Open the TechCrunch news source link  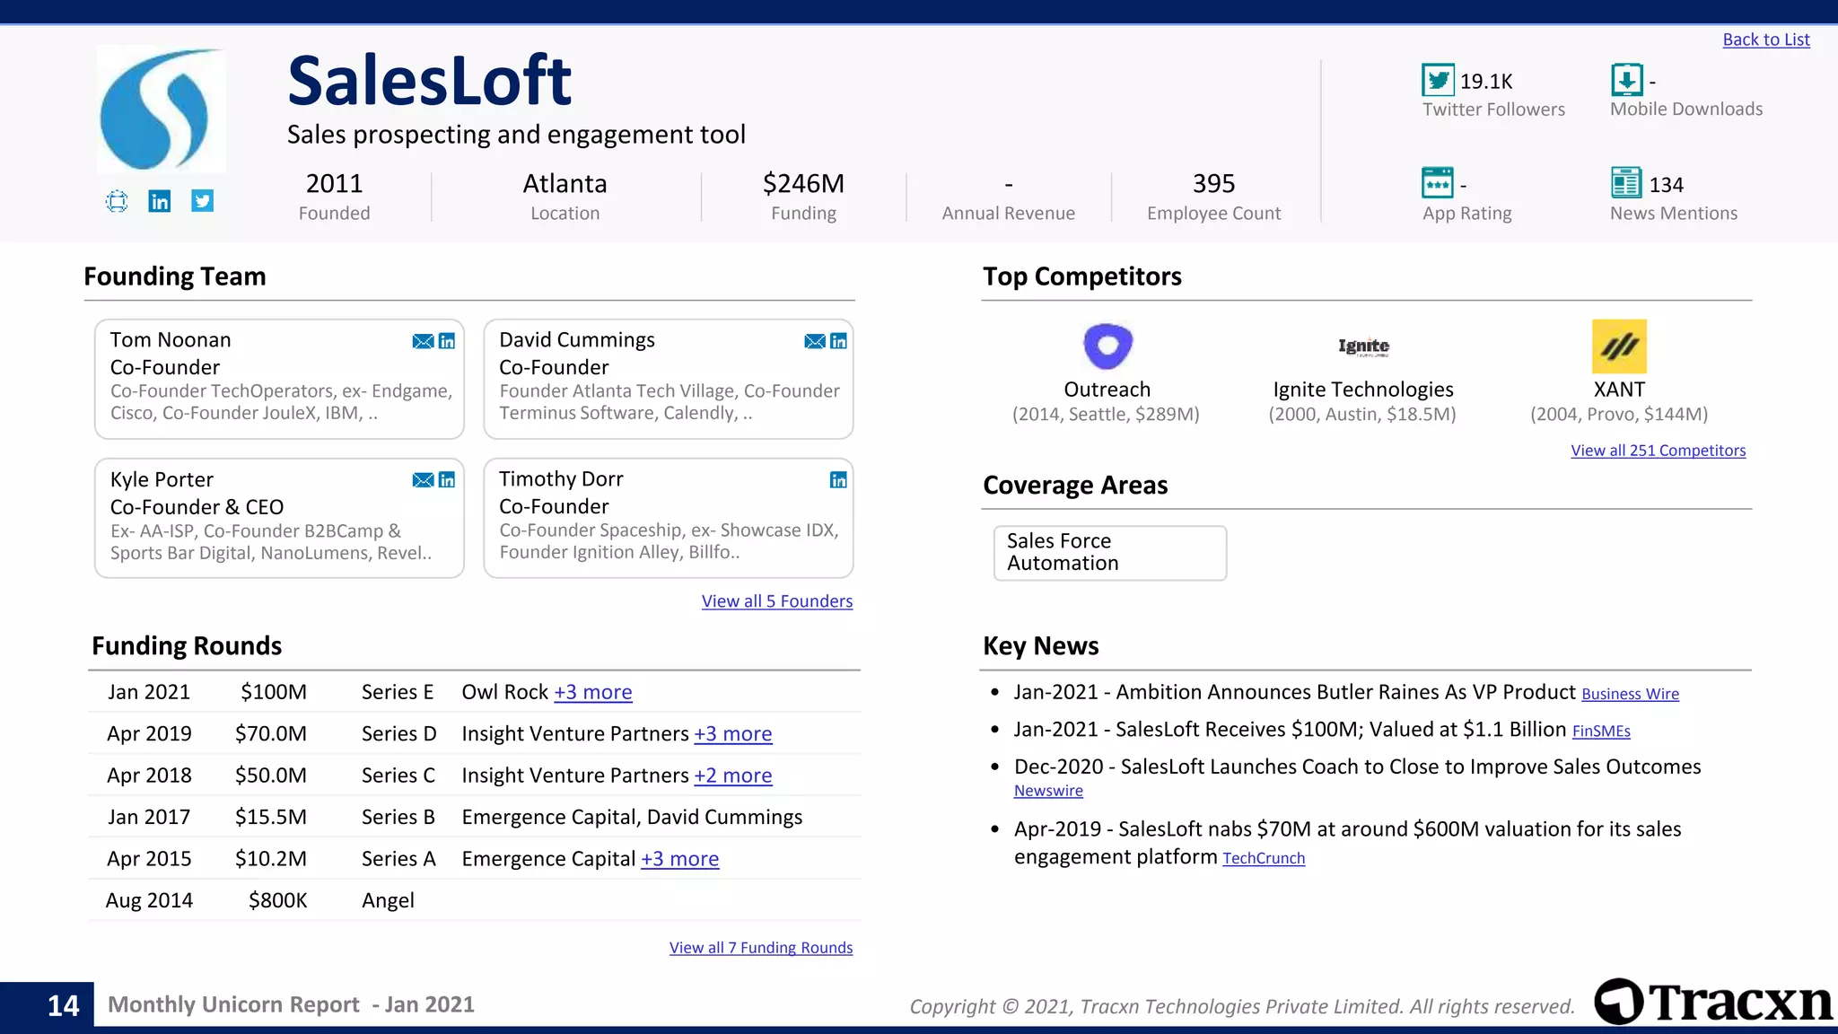tap(1264, 858)
